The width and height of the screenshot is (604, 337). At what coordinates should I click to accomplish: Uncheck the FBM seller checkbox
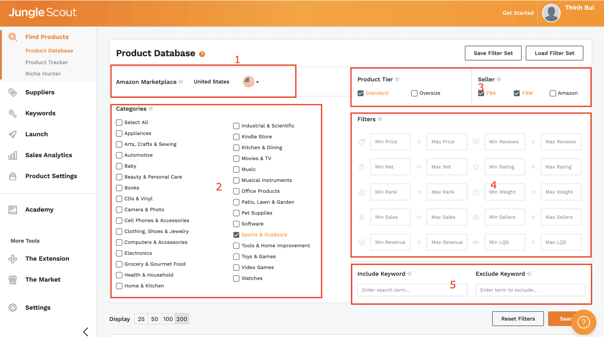tap(517, 93)
